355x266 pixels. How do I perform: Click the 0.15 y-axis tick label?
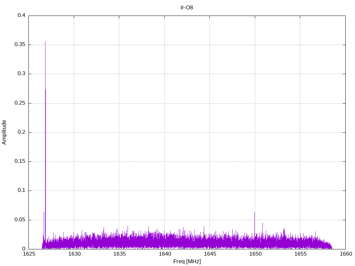(x=20, y=161)
